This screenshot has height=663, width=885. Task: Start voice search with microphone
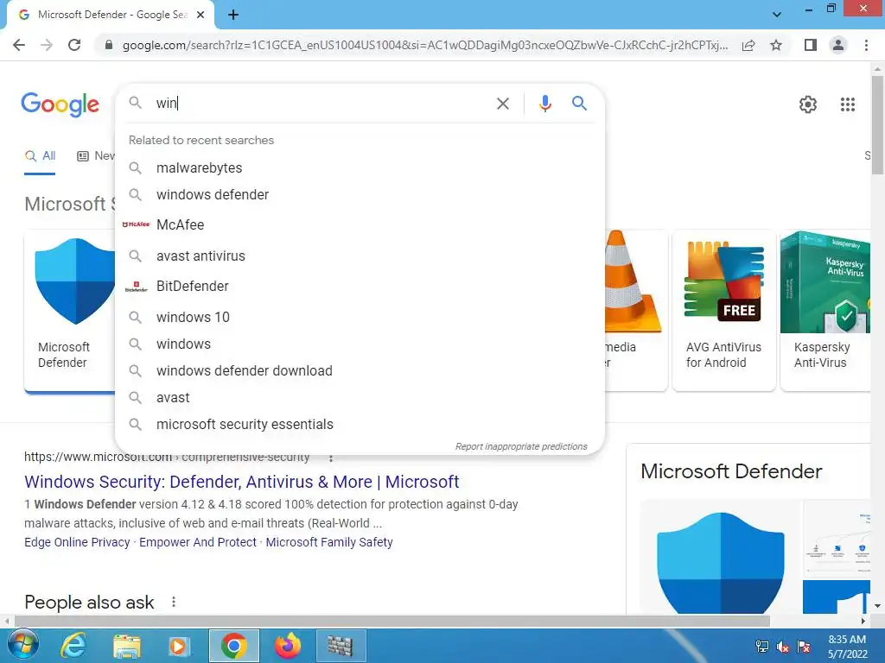tap(544, 104)
